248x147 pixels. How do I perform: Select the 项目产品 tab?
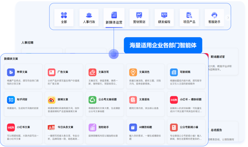pyautogui.click(x=189, y=18)
